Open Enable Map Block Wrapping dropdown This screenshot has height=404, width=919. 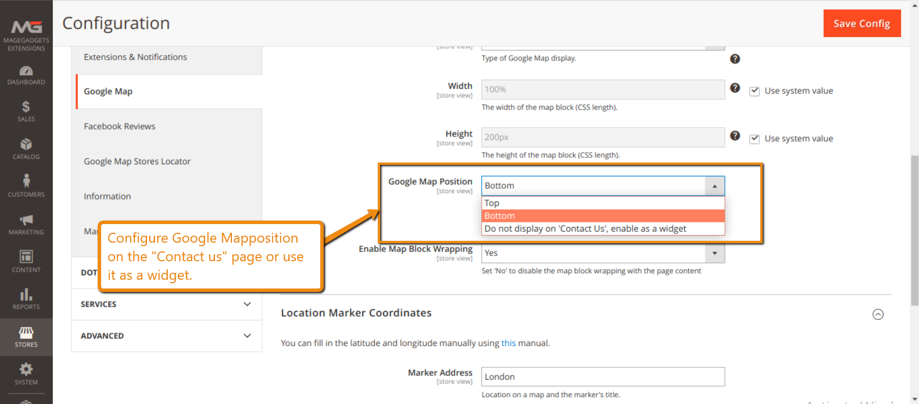click(603, 253)
